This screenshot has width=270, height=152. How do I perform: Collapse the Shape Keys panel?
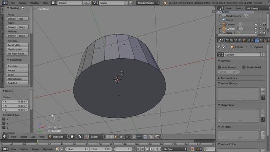pos(219,105)
